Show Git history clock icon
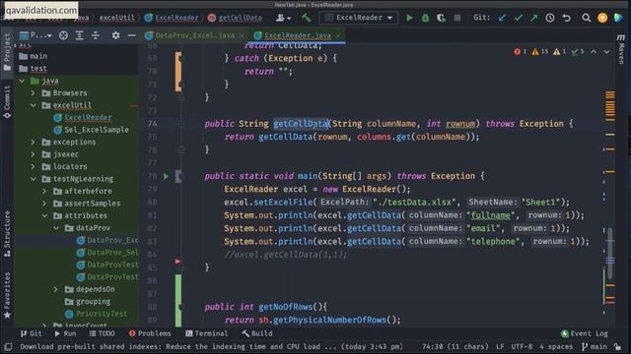Screen dimensions: 631x354 [x=550, y=18]
